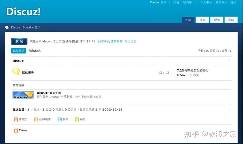Switch to the 论坛 navigation tab
Image resolution: width=243 pixels, height=144 pixels.
(x=188, y=20)
